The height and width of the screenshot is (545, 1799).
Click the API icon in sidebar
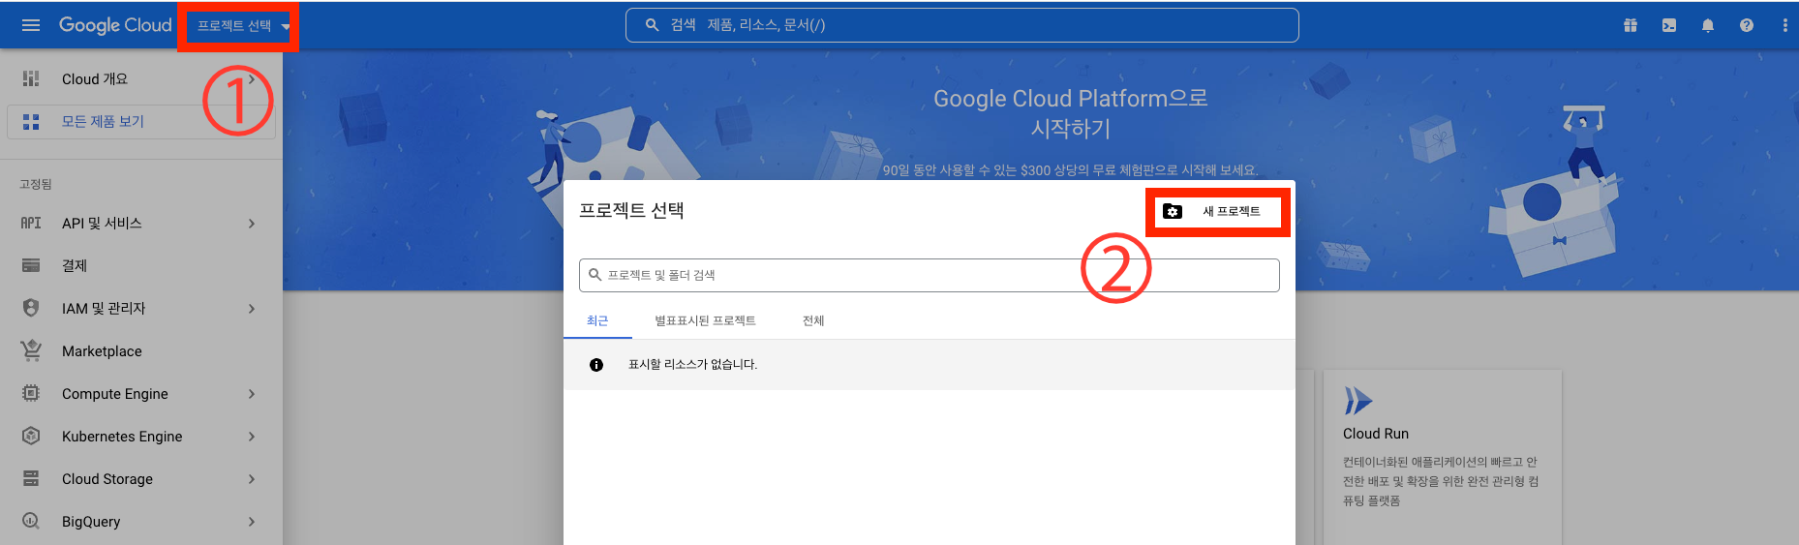[31, 224]
